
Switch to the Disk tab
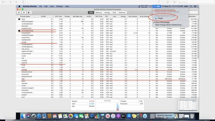click(x=114, y=12)
